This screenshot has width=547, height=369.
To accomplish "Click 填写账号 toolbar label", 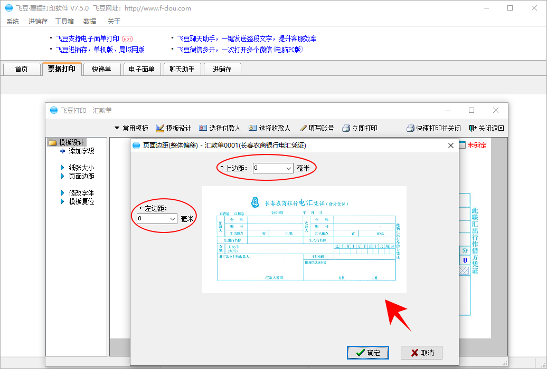I will pos(321,128).
